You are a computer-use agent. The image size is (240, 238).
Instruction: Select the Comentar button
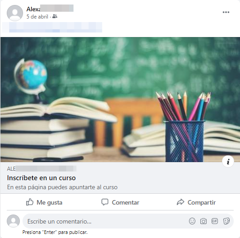[x=120, y=202]
